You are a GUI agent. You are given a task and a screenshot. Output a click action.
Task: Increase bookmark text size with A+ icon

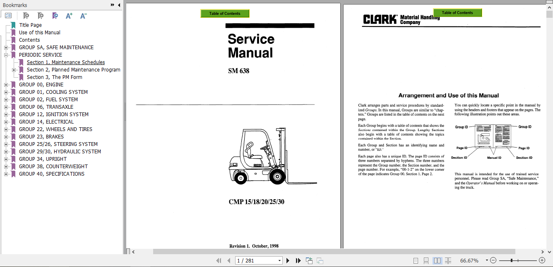(69, 16)
